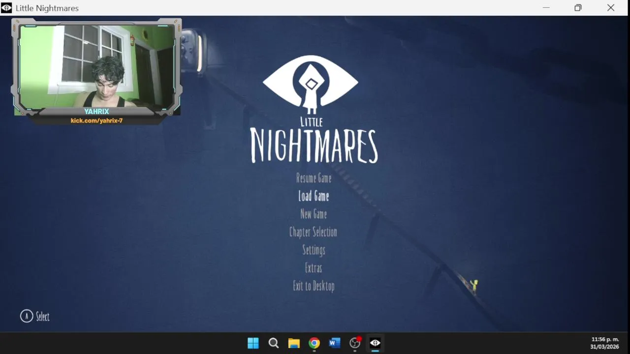Start a New Game
Viewport: 630px width, 354px height.
click(314, 214)
